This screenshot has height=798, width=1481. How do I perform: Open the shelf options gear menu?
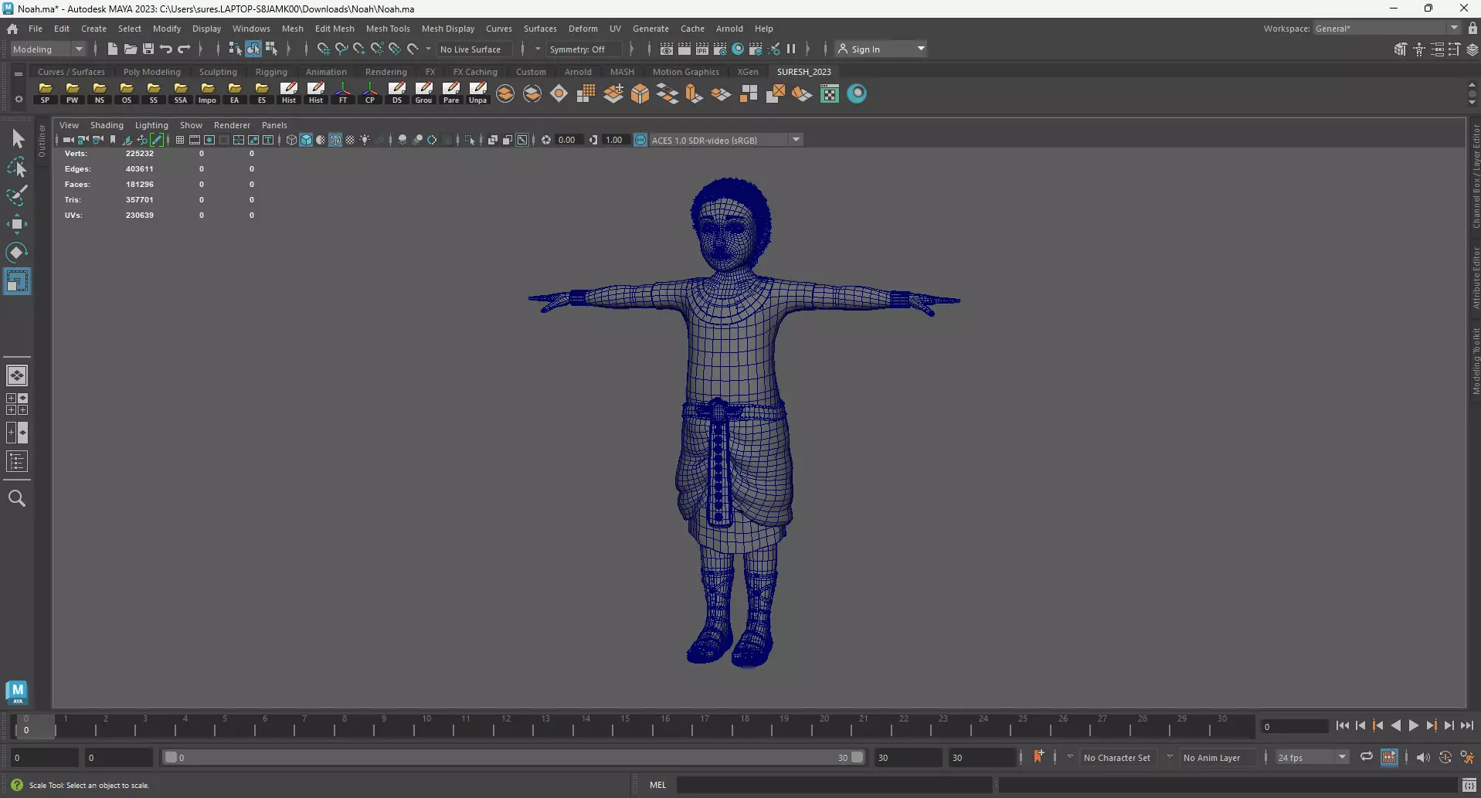[x=19, y=99]
